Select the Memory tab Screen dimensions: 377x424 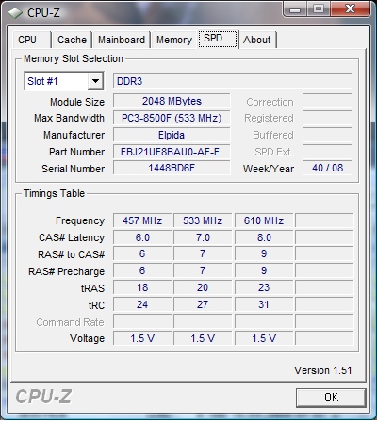coord(174,40)
